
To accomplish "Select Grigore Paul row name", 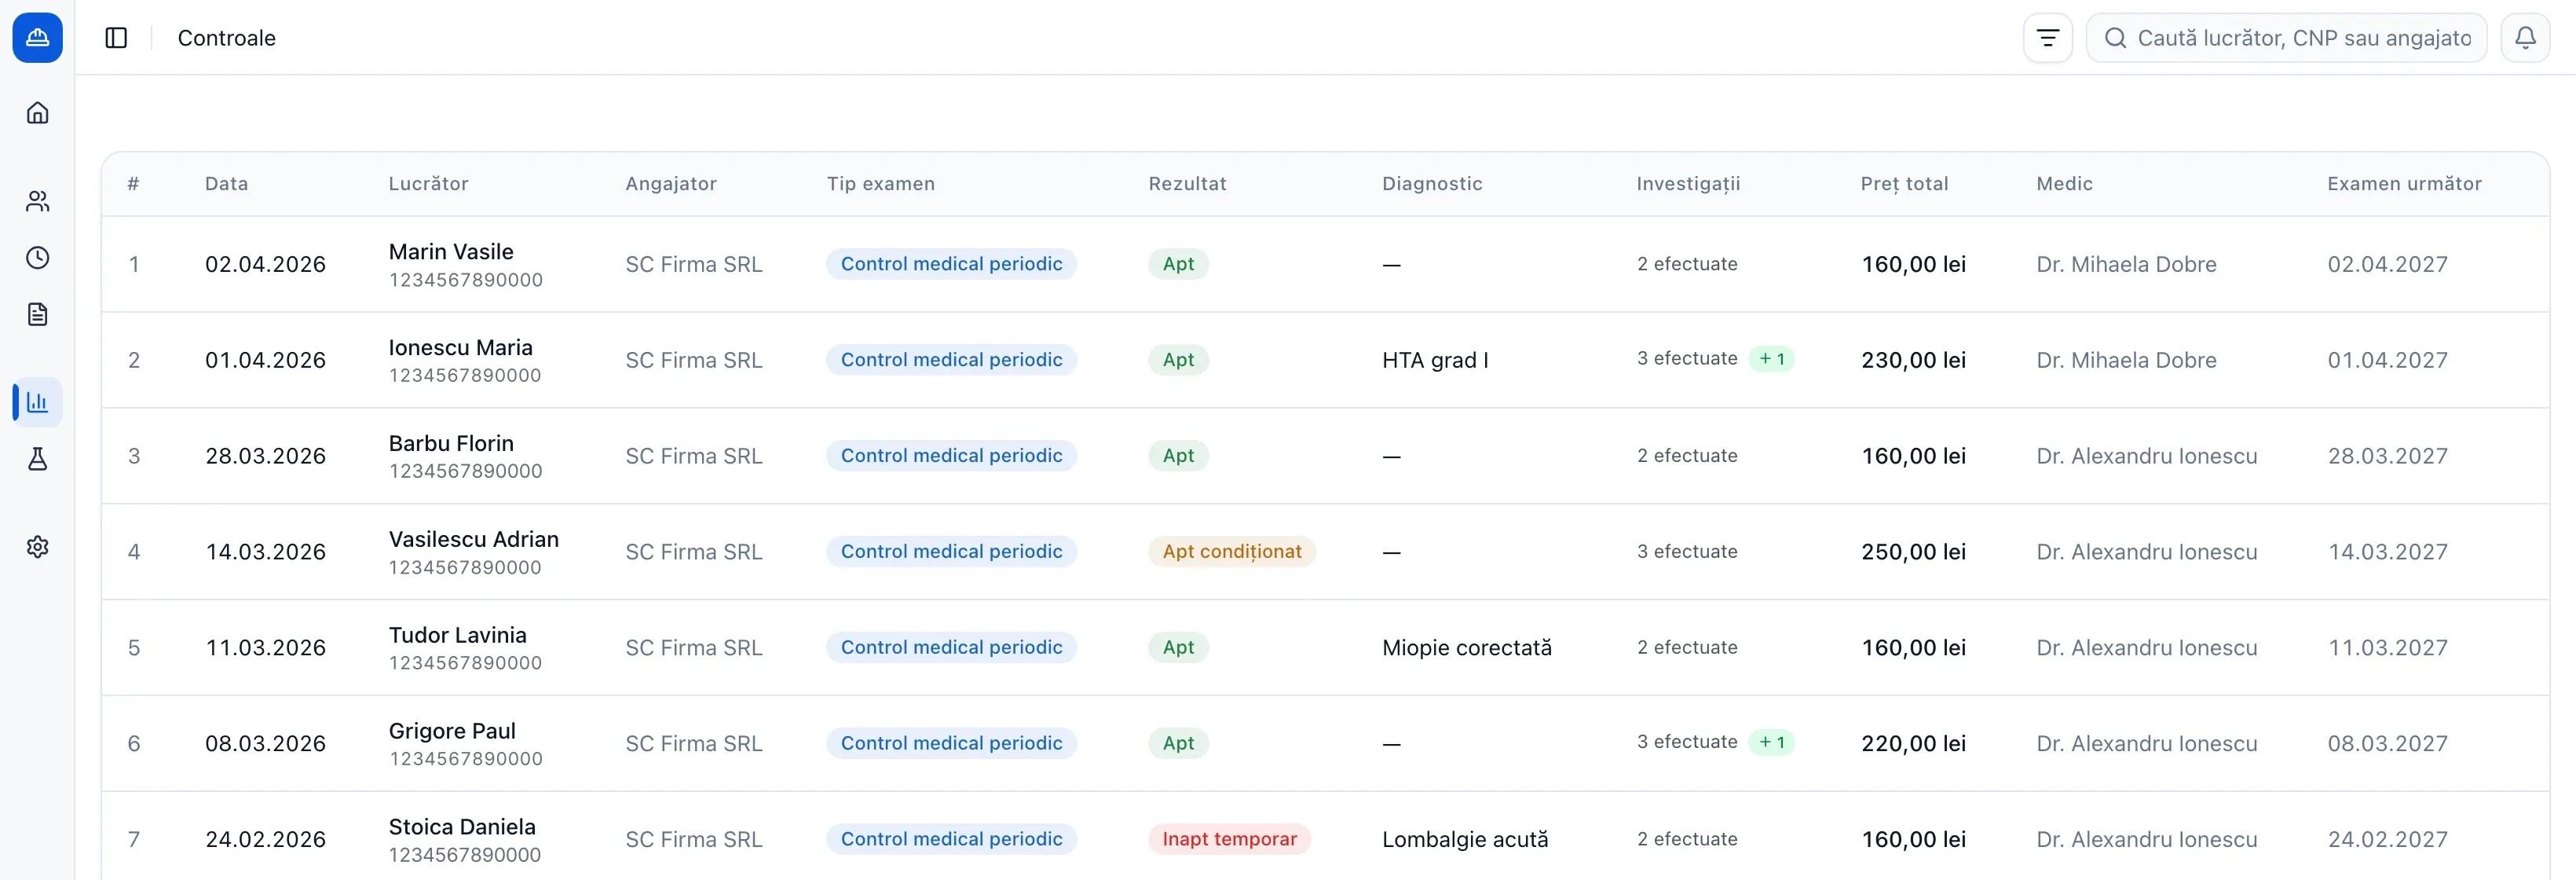I will 452,732.
